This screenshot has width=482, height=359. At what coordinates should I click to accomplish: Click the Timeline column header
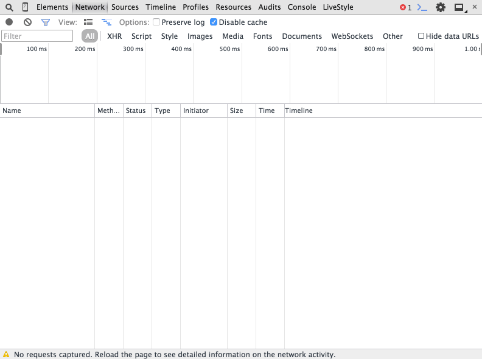coord(383,111)
